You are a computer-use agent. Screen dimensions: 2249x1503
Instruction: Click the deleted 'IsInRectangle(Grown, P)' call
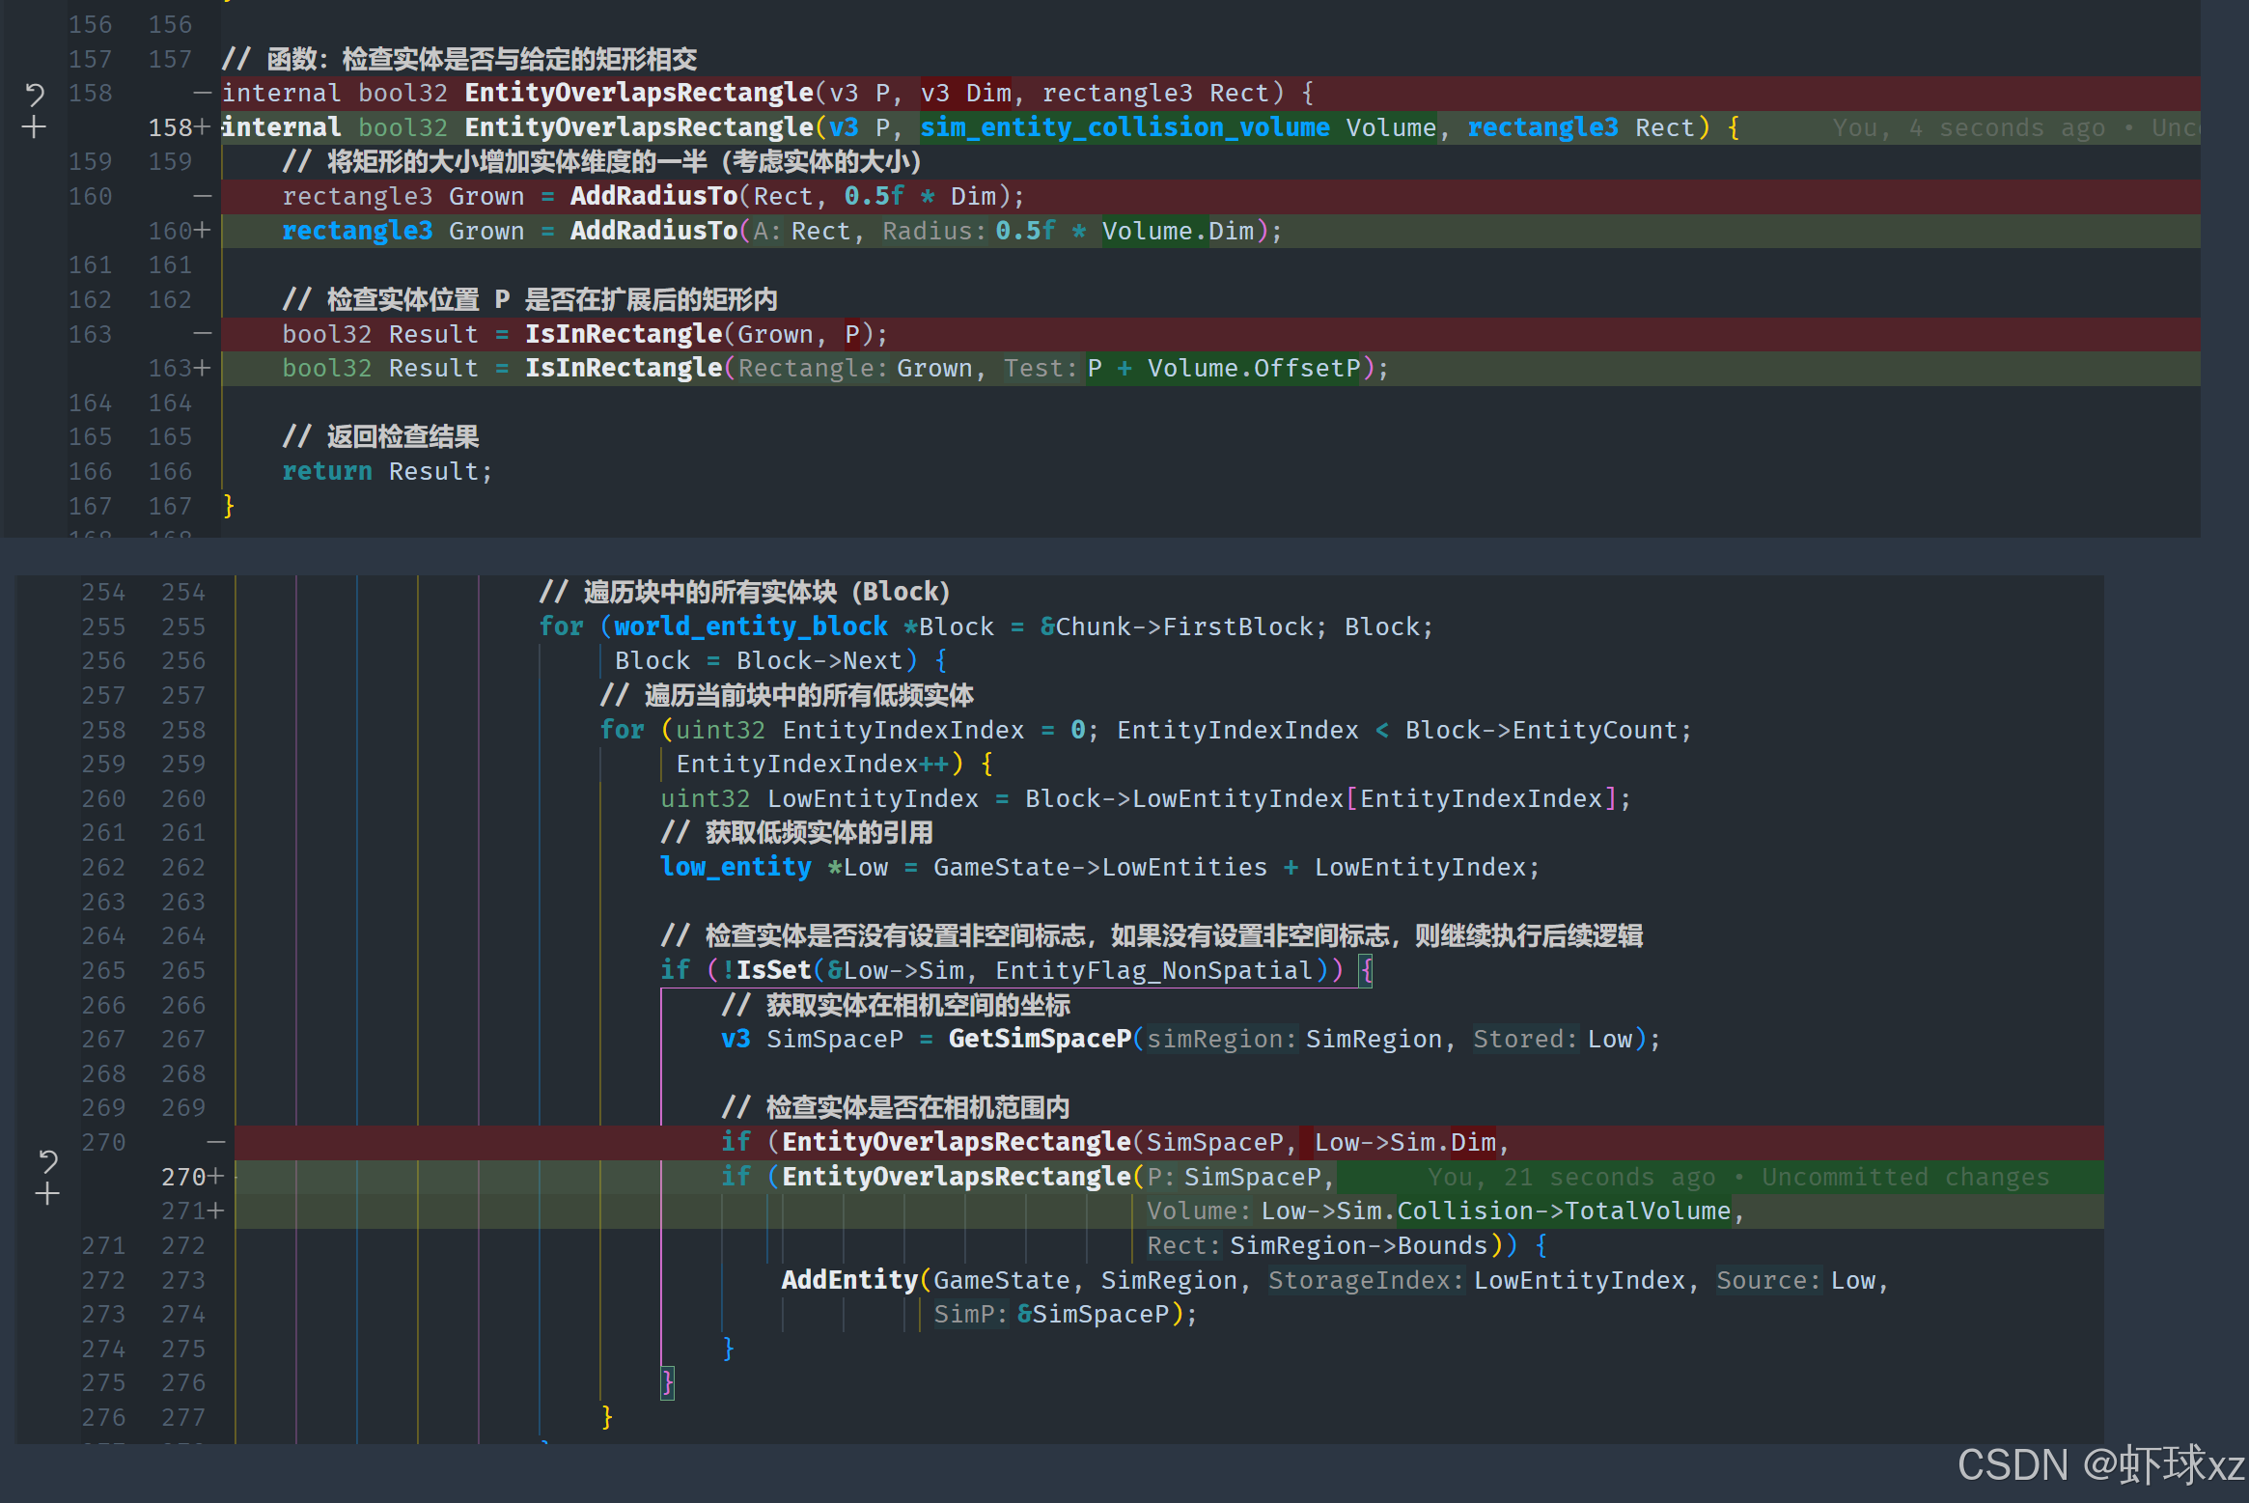699,334
